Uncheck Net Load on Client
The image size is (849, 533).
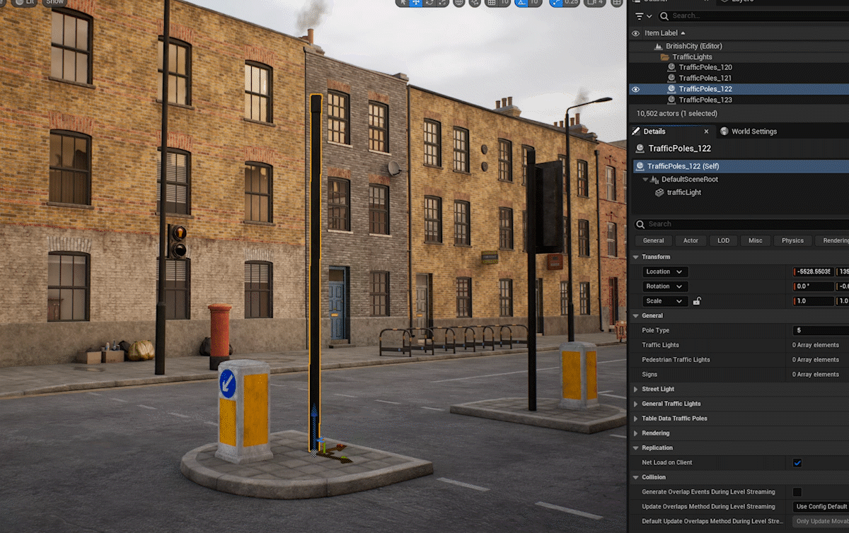[797, 463]
